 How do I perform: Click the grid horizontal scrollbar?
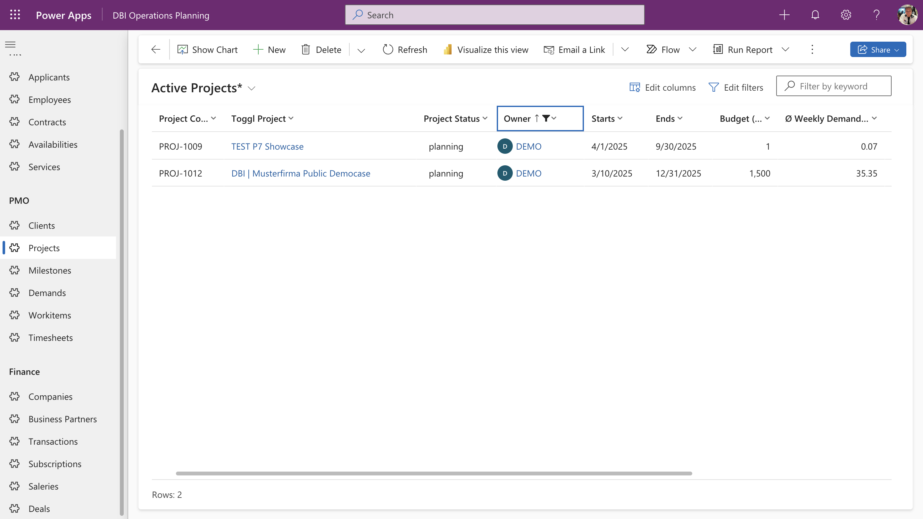pos(434,474)
